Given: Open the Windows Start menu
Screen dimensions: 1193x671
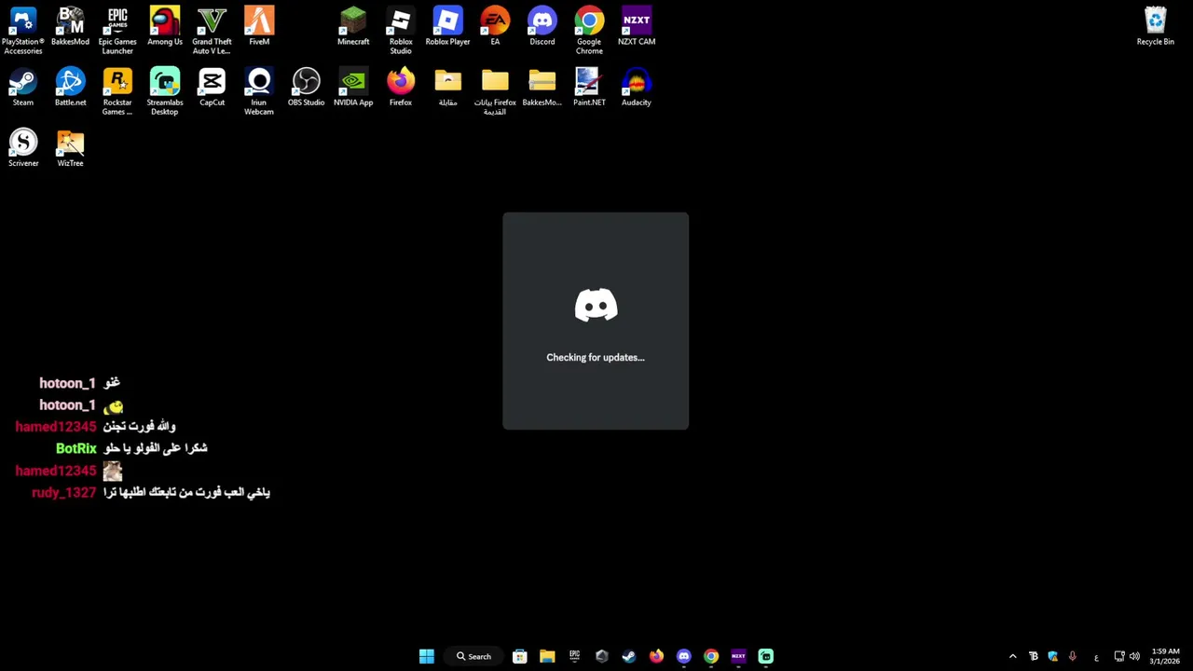Looking at the screenshot, I should pyautogui.click(x=426, y=656).
